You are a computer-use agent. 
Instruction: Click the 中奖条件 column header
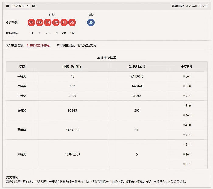(x=187, y=66)
